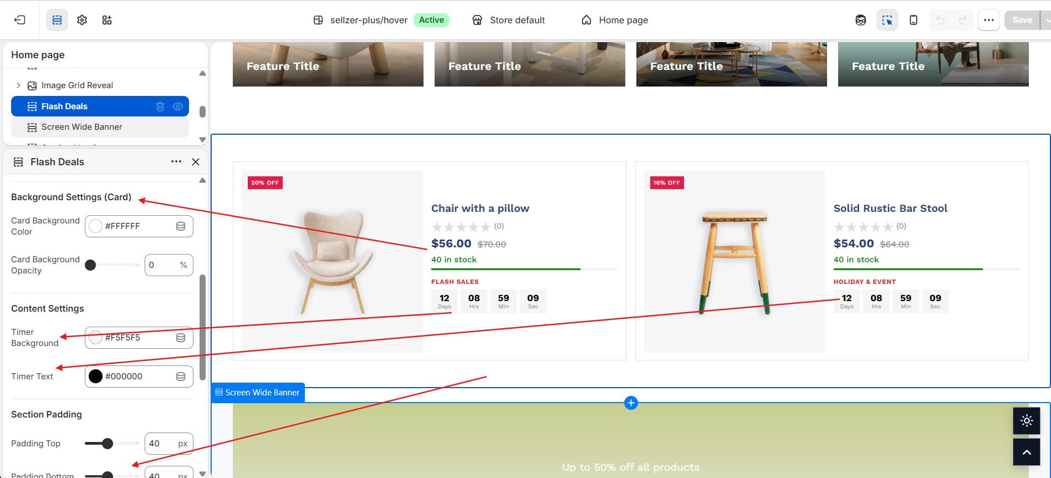Click the Background Settings (Card) heading
The height and width of the screenshot is (478, 1051).
coord(71,197)
